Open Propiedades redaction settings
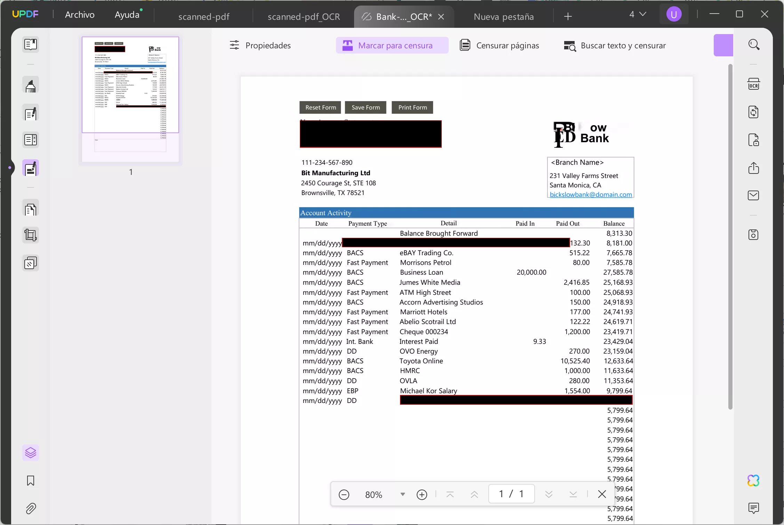This screenshot has width=784, height=525. [260, 45]
